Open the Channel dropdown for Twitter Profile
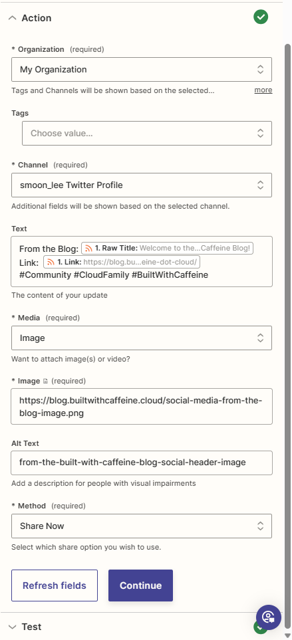The image size is (292, 640). [x=141, y=185]
